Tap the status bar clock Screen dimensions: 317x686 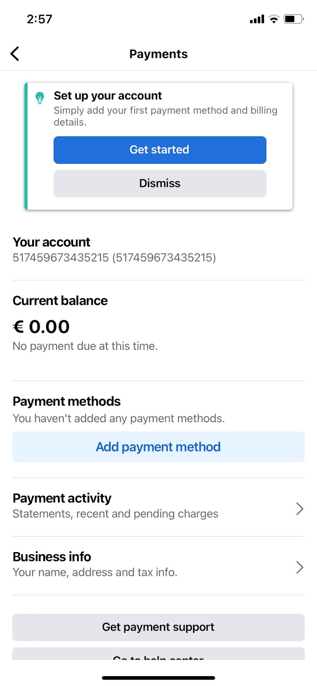(39, 19)
